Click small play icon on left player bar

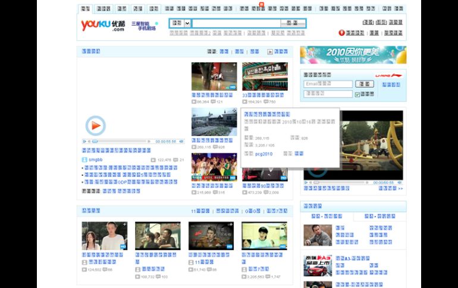[85, 141]
